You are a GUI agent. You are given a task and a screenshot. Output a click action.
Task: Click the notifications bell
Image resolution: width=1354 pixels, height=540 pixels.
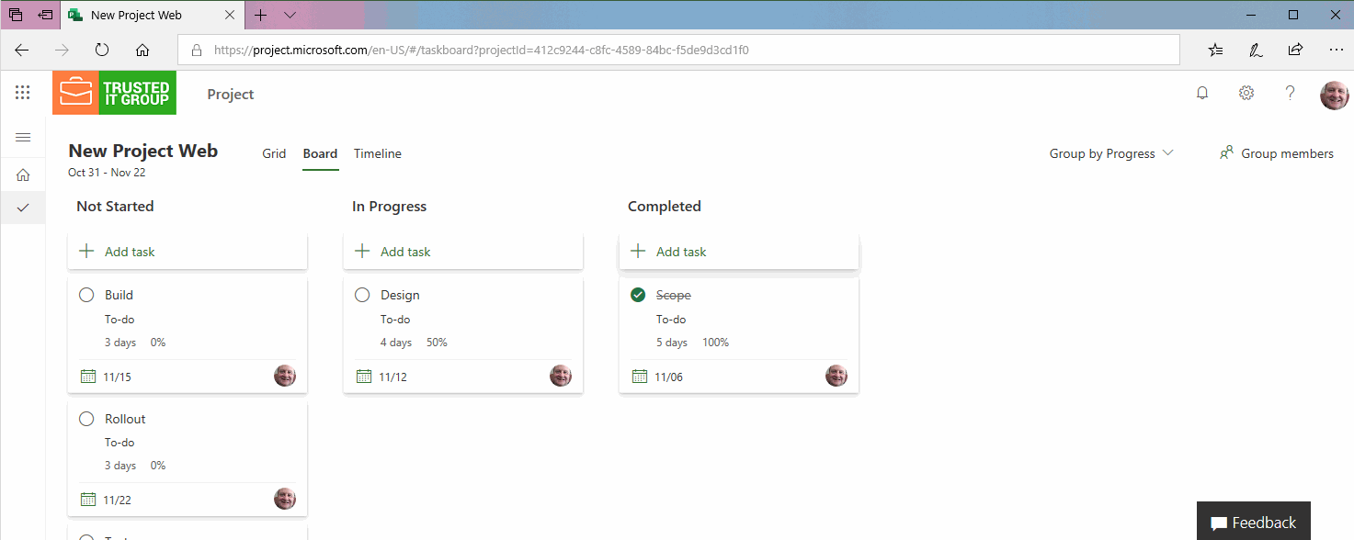tap(1201, 93)
